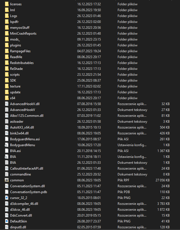
Task: Click the 504 KB size value
Action: pyautogui.click(x=165, y=127)
